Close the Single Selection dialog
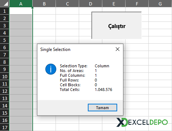Image resolution: width=172 pixels, height=131 pixels. coord(118,49)
